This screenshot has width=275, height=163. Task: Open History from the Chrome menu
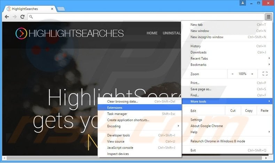[227, 46]
